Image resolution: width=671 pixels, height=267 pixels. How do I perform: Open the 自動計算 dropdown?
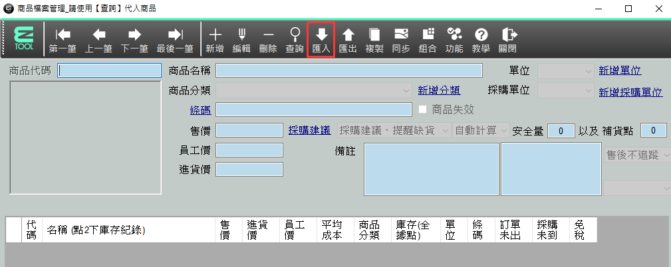tap(481, 131)
